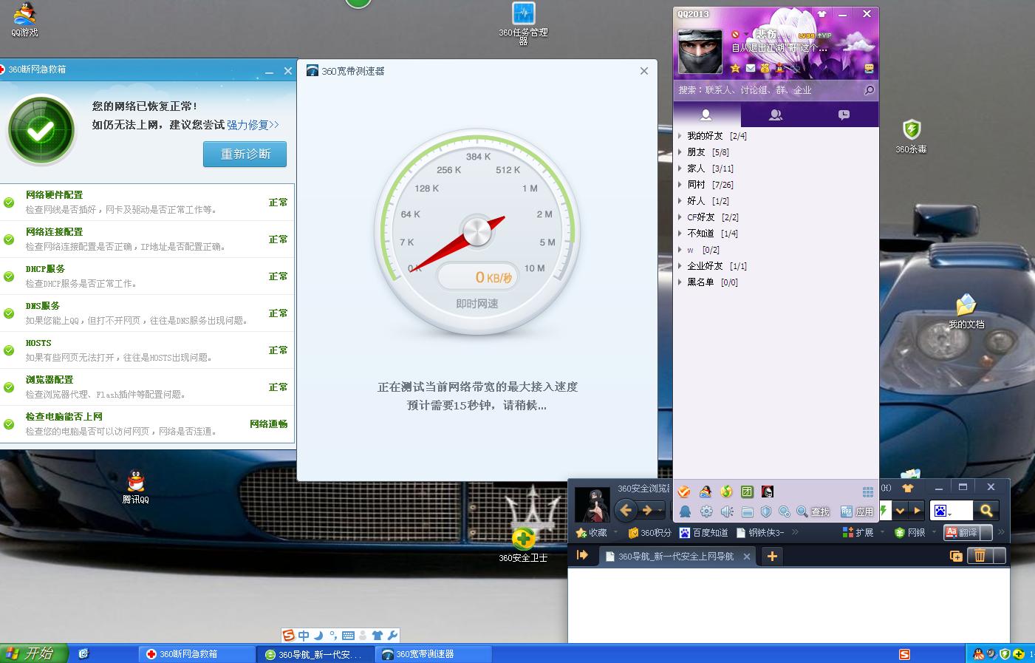Select the 网络硬件配置 check row
This screenshot has width=1035, height=663.
tap(147, 202)
